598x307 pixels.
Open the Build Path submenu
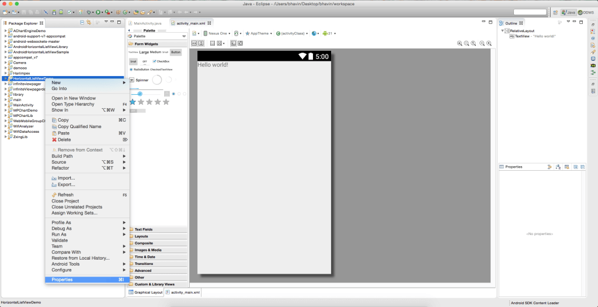click(88, 156)
